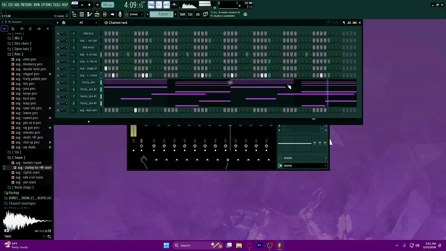The image size is (446, 251).
Task: Toggle PAT/SONG mode switch
Action: click(x=75, y=5)
